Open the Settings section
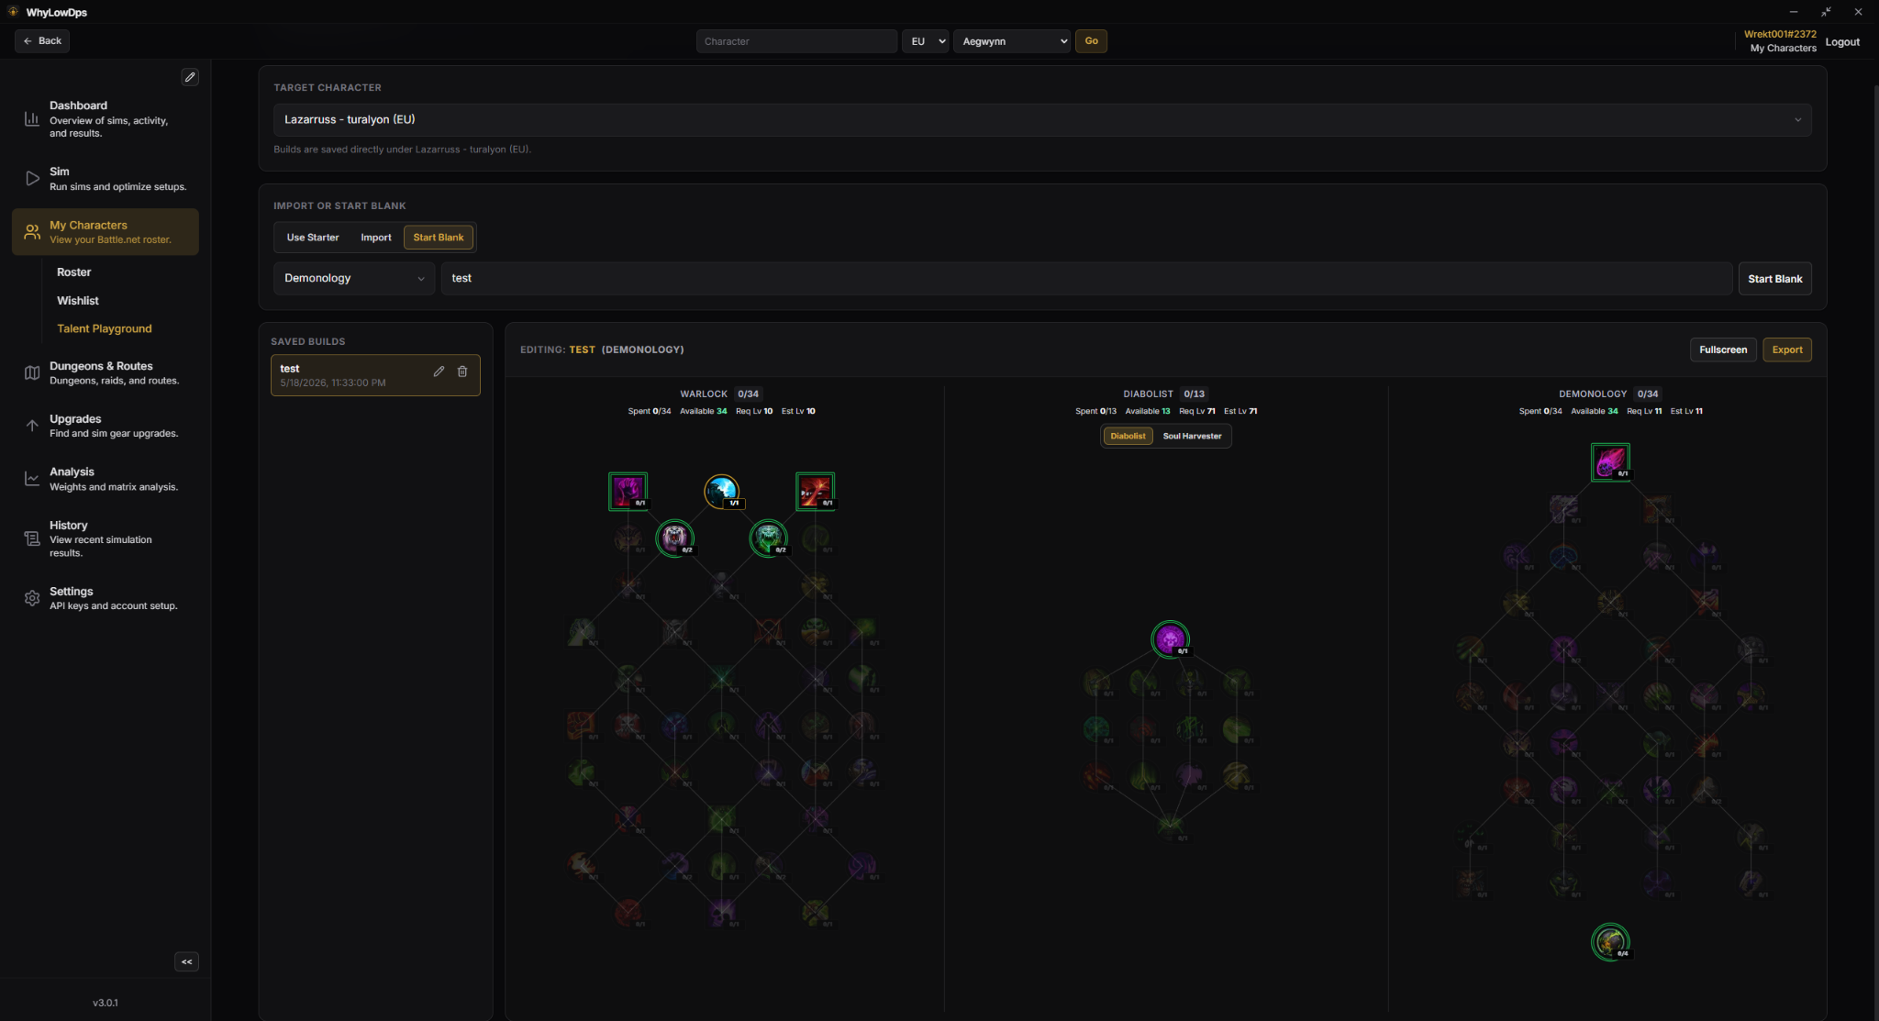 (x=106, y=598)
